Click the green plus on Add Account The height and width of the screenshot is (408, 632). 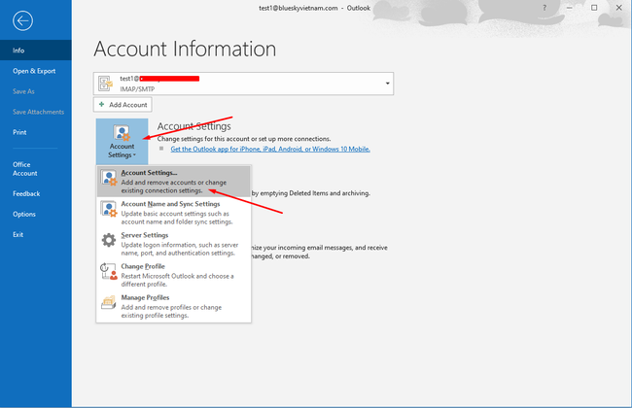tap(101, 104)
